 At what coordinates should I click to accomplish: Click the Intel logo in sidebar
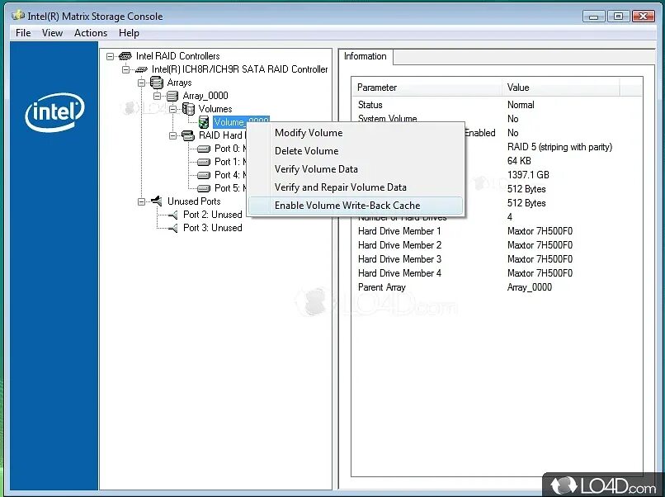54,112
